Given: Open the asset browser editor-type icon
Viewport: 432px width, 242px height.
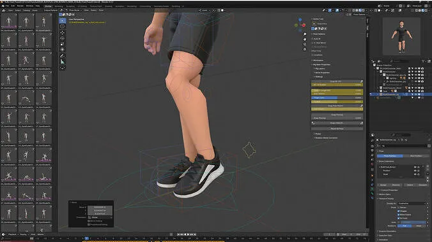Looking at the screenshot, I should tap(3, 10).
